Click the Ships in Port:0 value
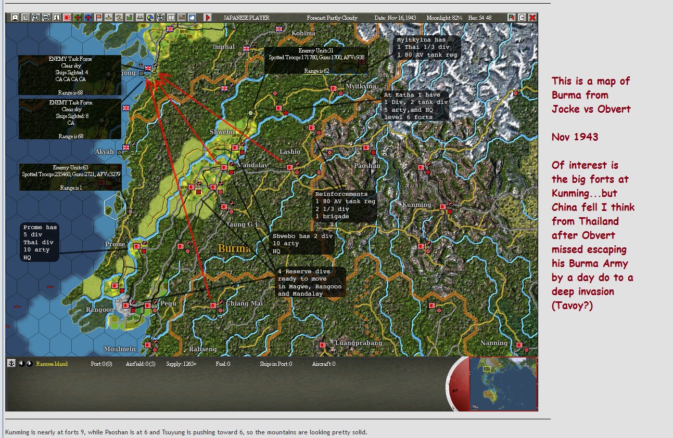Image resolution: width=673 pixels, height=438 pixels. pos(276,364)
